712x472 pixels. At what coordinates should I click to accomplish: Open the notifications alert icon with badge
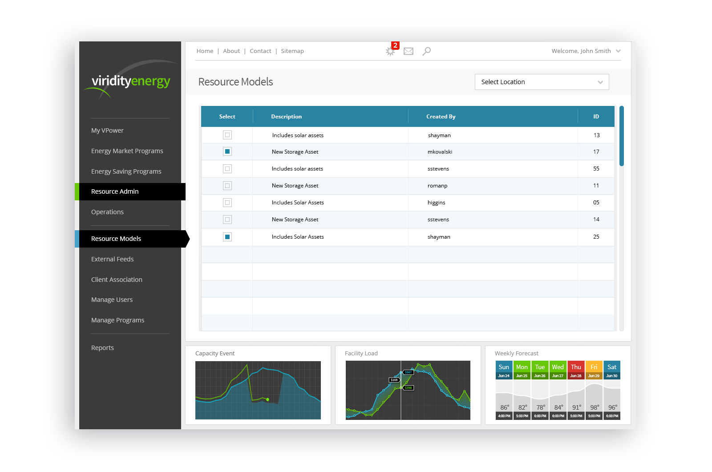(391, 50)
